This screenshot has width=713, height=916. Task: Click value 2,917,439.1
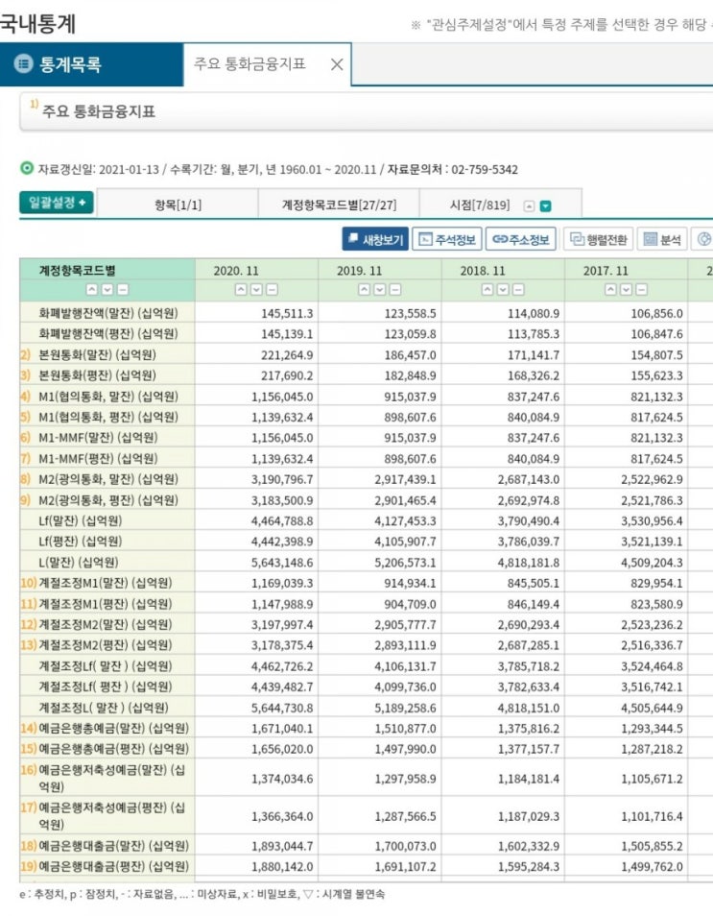point(405,479)
